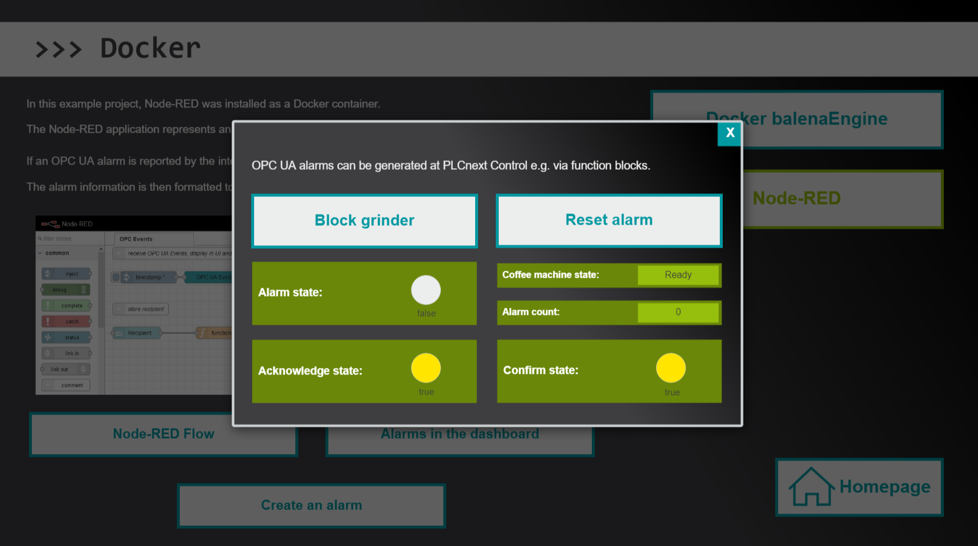Click the comment node in the palette
Screen dimensions: 978x546
(x=67, y=385)
